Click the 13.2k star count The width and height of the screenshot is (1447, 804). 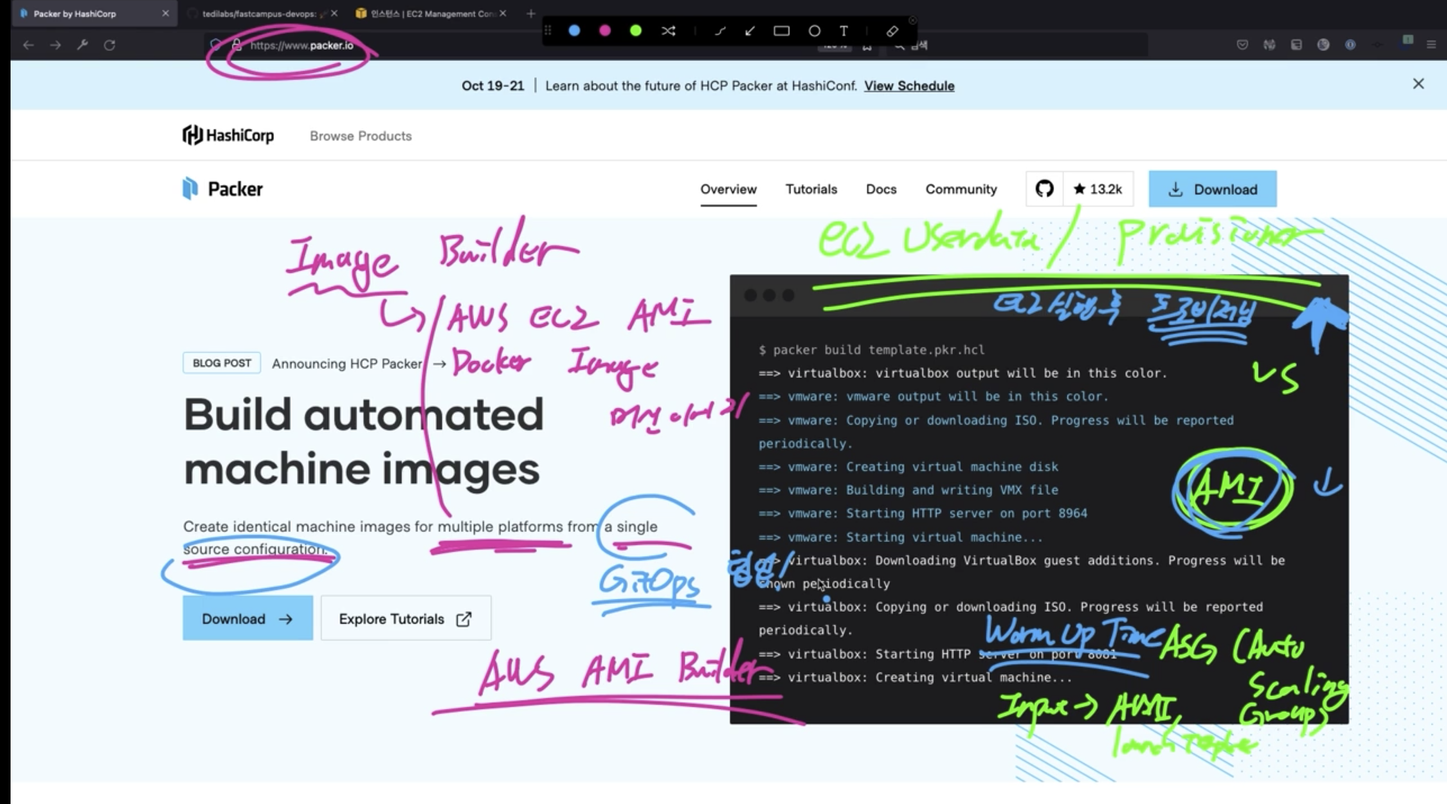pos(1098,189)
